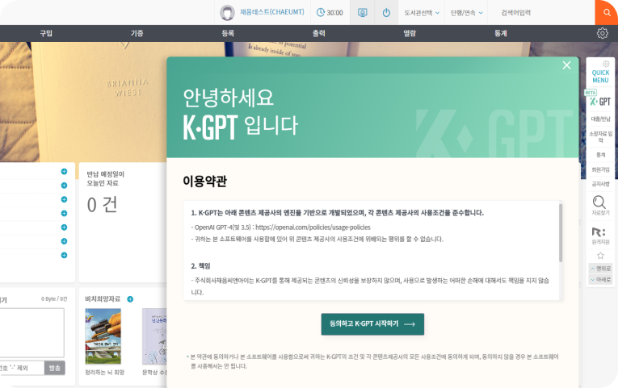
Task: Click the message text area box
Action: [x=32, y=333]
